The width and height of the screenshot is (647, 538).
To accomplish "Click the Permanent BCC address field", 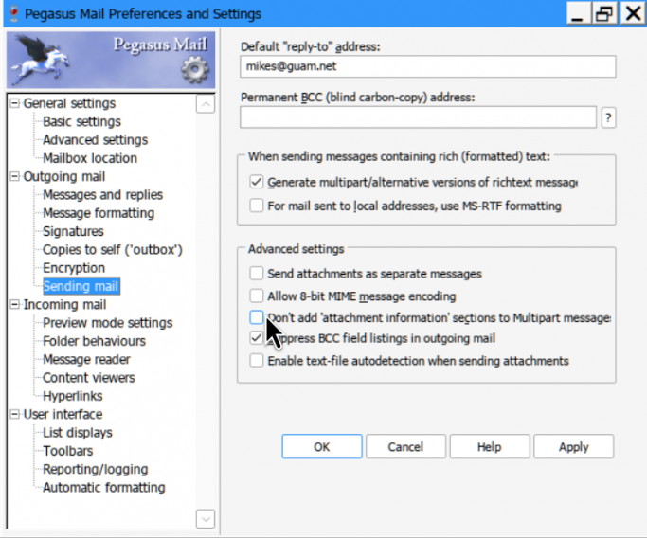I will 419,117.
